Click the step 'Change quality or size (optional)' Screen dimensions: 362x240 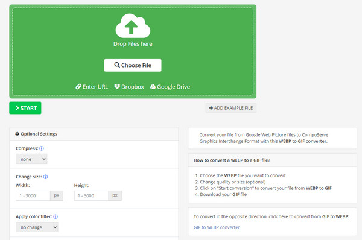coord(233,182)
